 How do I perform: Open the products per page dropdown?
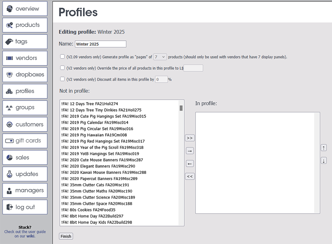pyautogui.click(x=160, y=57)
